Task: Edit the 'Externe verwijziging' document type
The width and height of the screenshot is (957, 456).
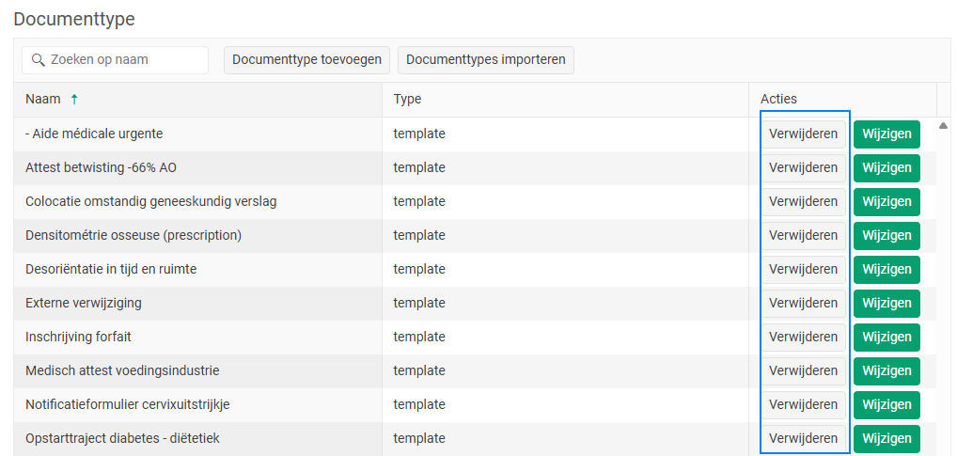Action: (x=886, y=304)
